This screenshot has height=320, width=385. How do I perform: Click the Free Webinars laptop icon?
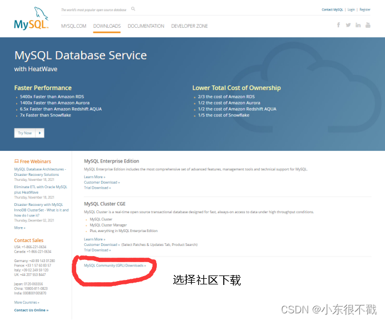[17, 161]
